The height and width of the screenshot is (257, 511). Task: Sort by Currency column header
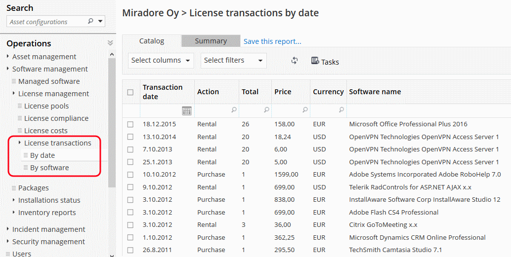click(328, 92)
